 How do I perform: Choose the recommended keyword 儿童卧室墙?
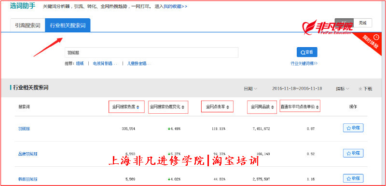[138, 64]
